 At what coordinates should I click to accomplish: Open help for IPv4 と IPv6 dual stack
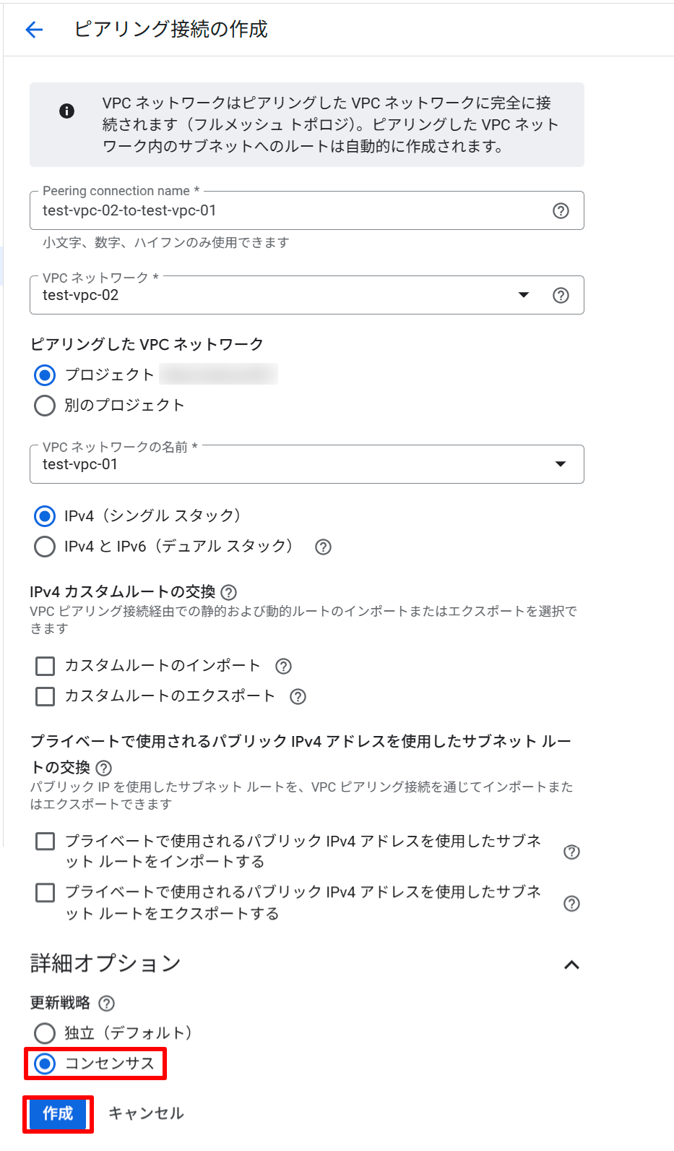tap(323, 547)
